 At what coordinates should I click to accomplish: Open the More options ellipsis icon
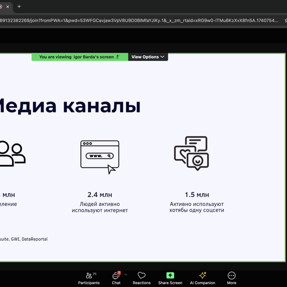click(x=232, y=276)
